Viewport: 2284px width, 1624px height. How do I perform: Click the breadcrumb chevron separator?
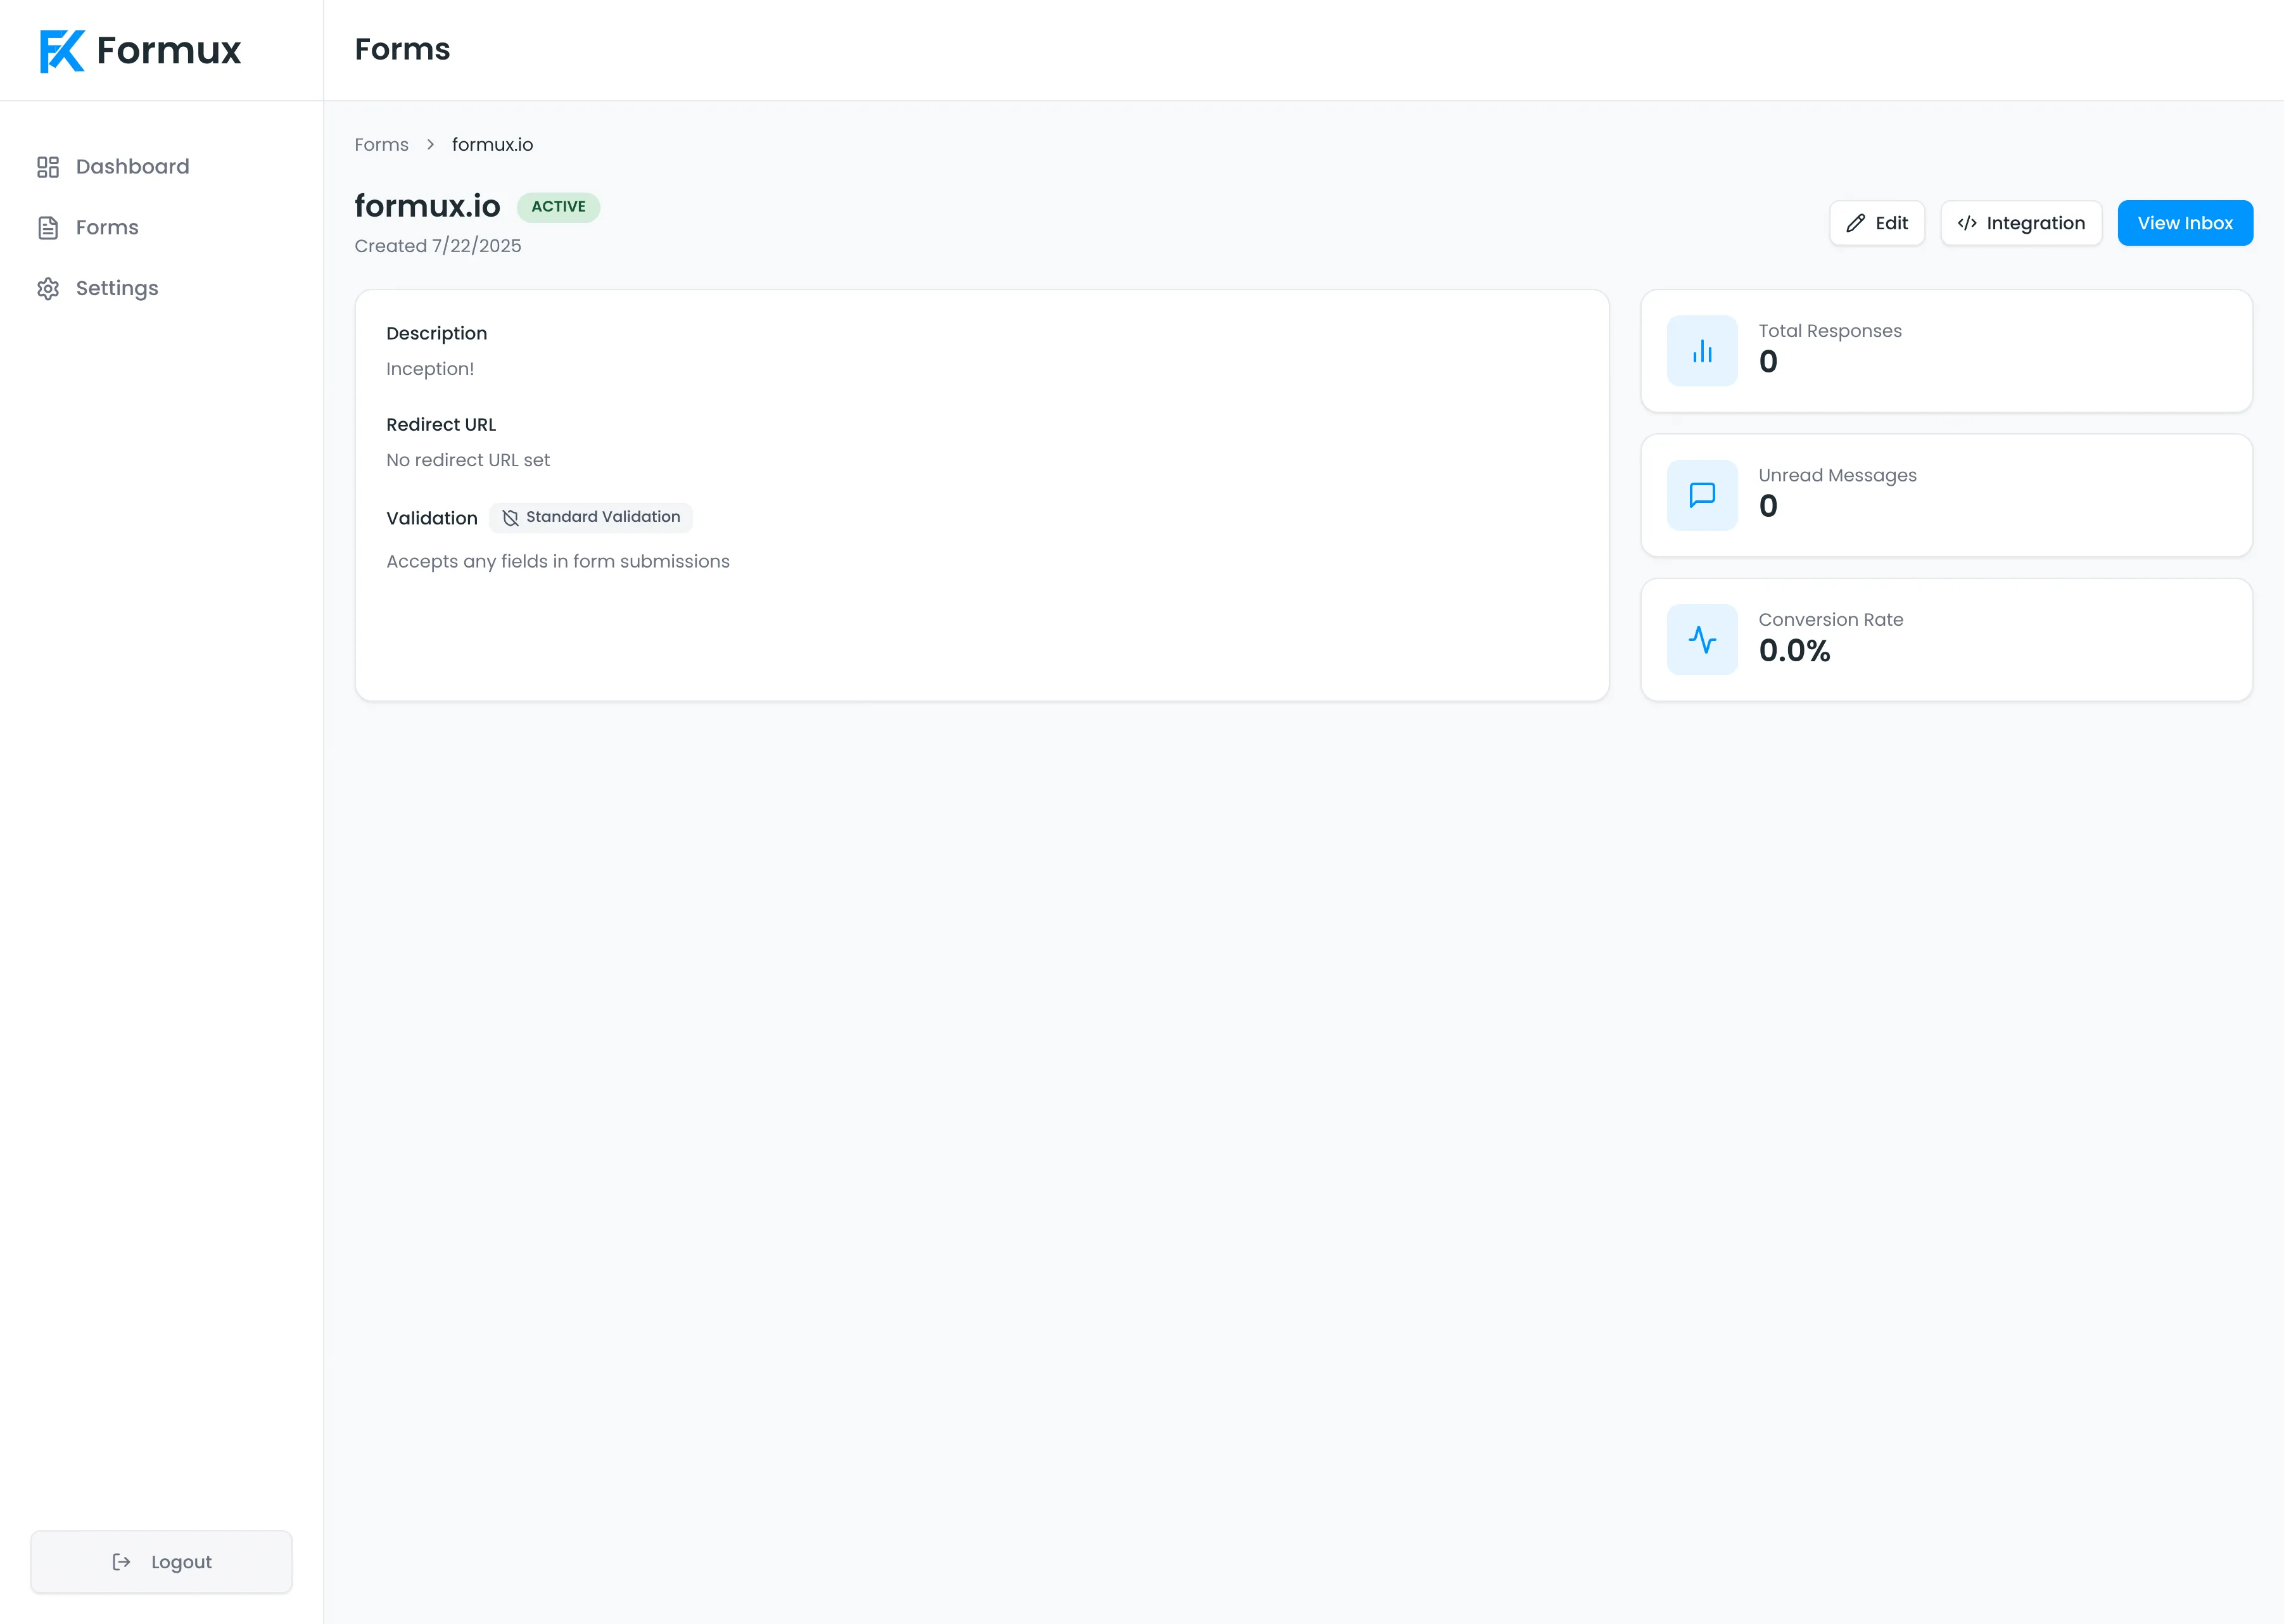[430, 145]
